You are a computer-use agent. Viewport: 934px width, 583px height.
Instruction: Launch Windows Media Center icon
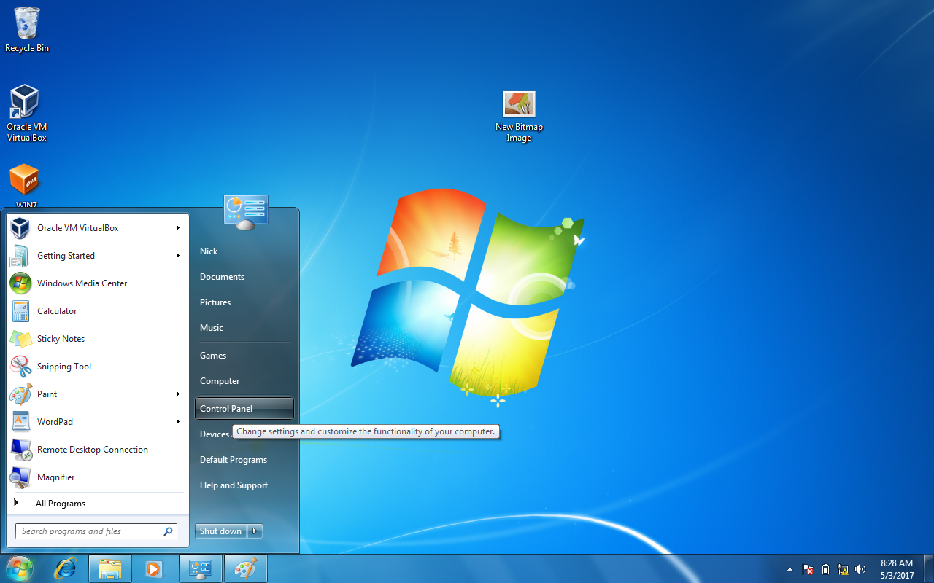(x=20, y=283)
